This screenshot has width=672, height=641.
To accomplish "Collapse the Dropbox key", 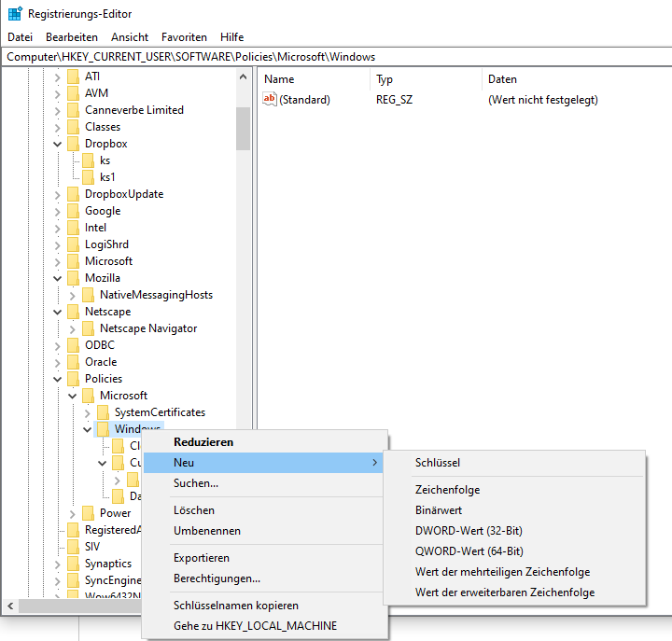I will coord(58,144).
